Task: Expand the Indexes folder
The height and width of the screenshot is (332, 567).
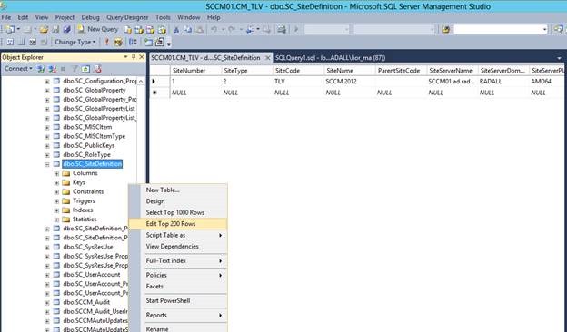Action: click(x=56, y=210)
